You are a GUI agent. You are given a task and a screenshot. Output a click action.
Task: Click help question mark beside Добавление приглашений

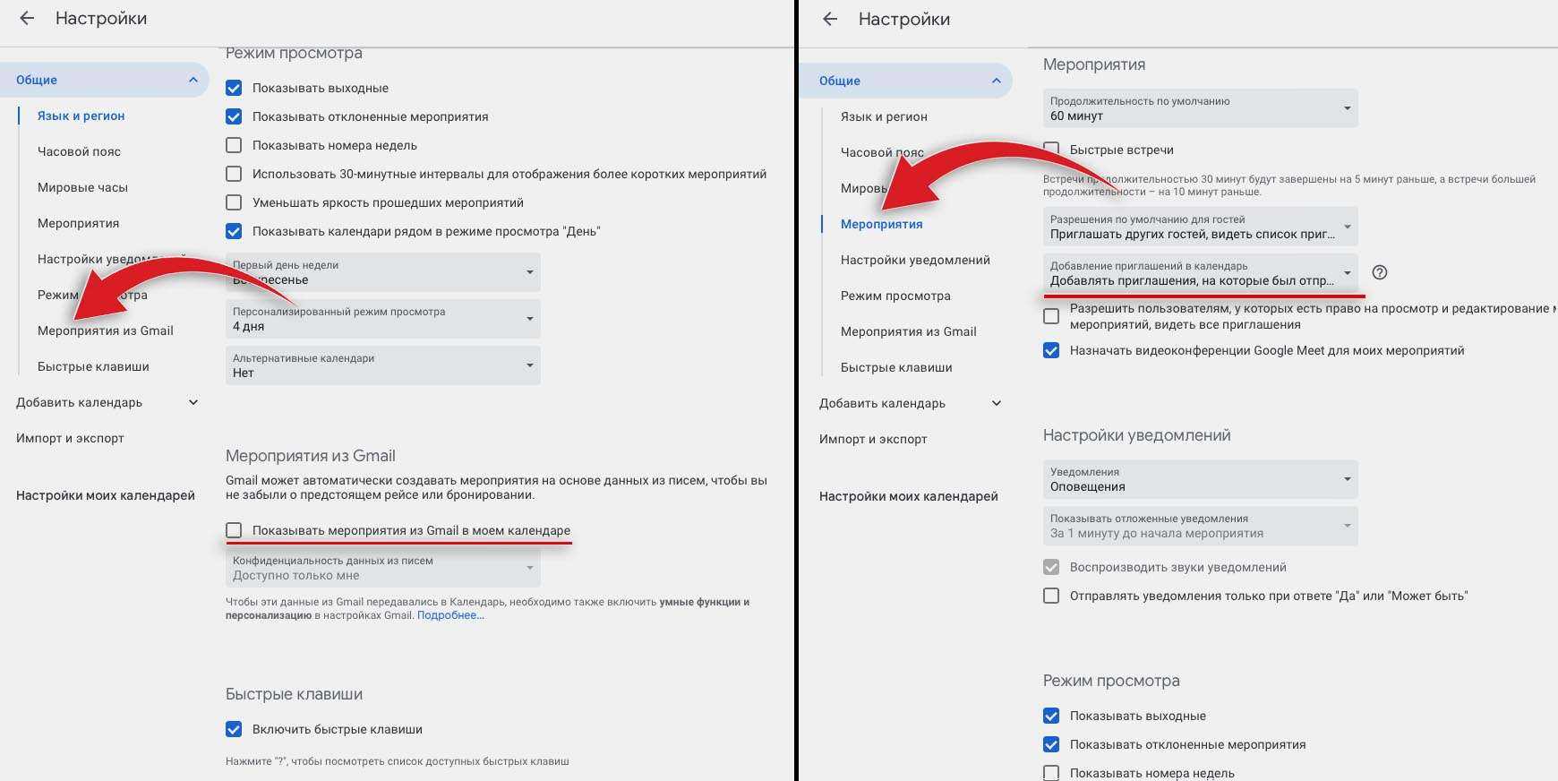click(1380, 272)
